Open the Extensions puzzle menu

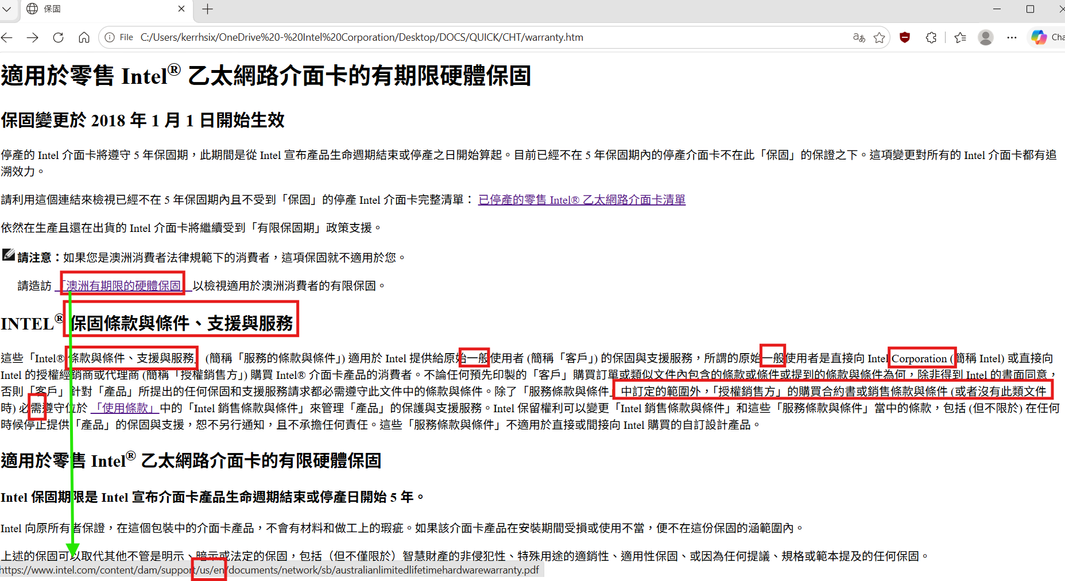pyautogui.click(x=931, y=37)
